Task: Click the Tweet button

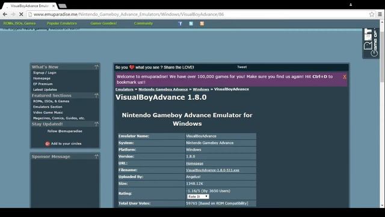Action: [x=242, y=67]
